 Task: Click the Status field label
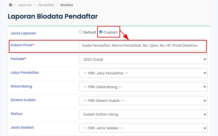[16, 114]
